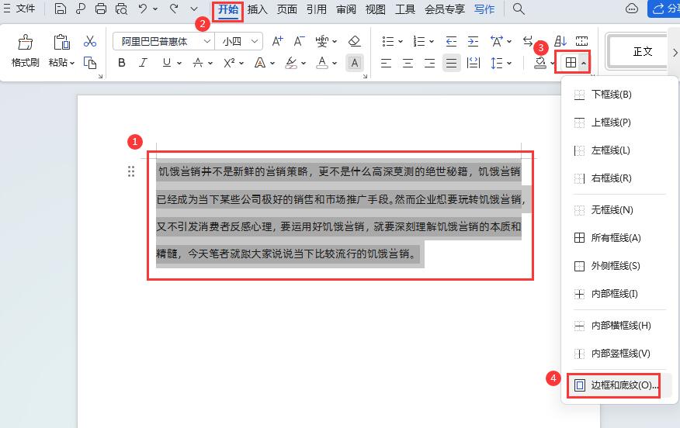Click the line spacing icon

497,64
